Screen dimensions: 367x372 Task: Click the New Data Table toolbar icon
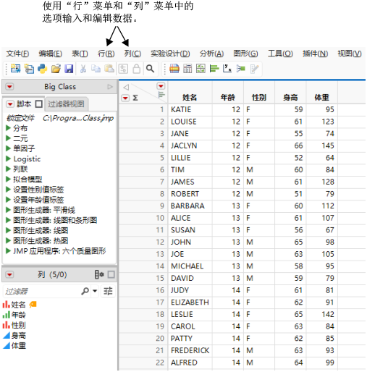pyautogui.click(x=15, y=69)
